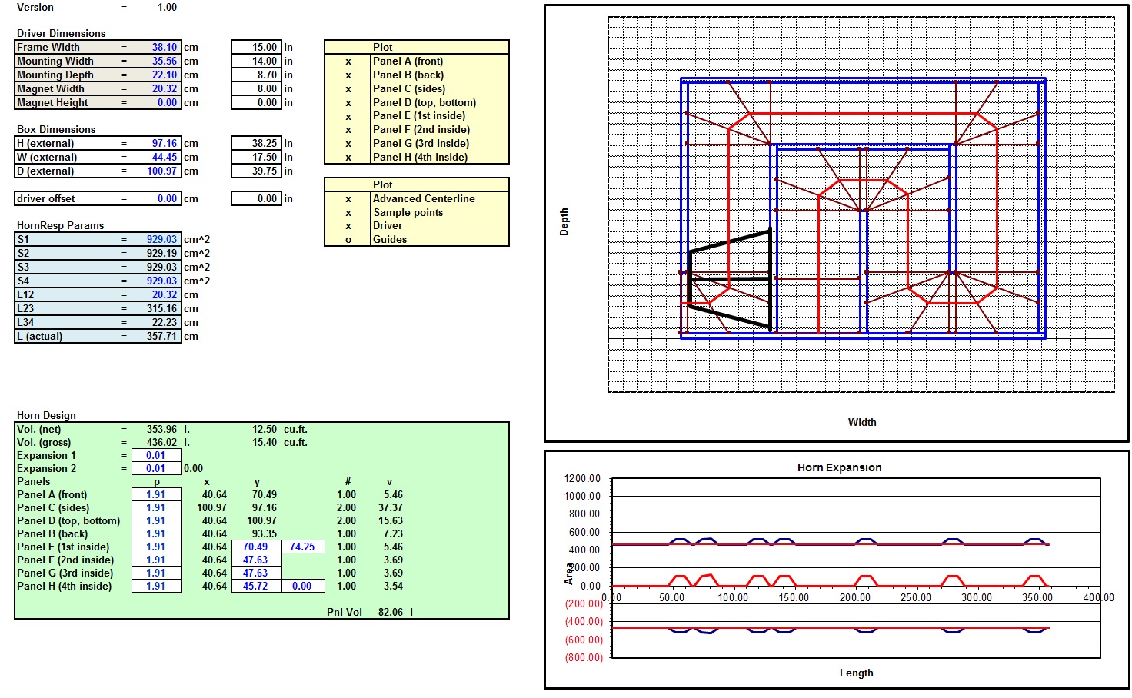
Task: Select the S2 value 929.19
Action: pyautogui.click(x=157, y=253)
